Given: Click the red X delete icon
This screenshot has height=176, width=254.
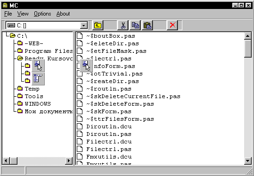Looking at the screenshot, I should (x=172, y=25).
